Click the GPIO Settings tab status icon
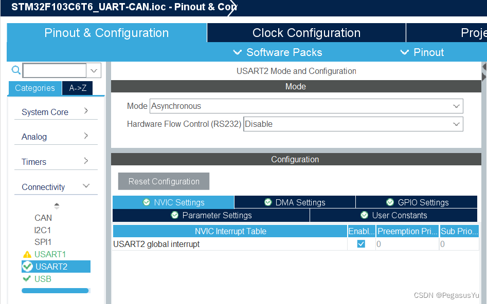The width and height of the screenshot is (487, 304). point(390,202)
